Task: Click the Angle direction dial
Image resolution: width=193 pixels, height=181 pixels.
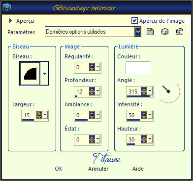Action: tap(168, 91)
